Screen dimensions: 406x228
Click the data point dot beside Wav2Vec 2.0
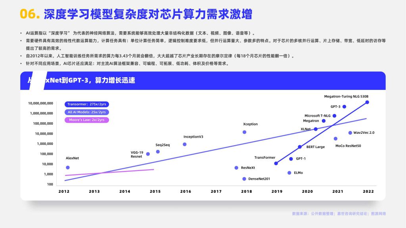(x=350, y=133)
